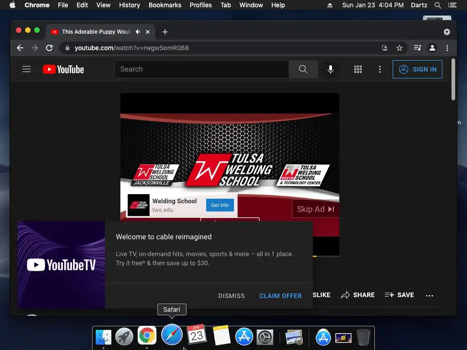The height and width of the screenshot is (350, 467).
Task: Open Control Center list icon
Action: click(x=452, y=5)
